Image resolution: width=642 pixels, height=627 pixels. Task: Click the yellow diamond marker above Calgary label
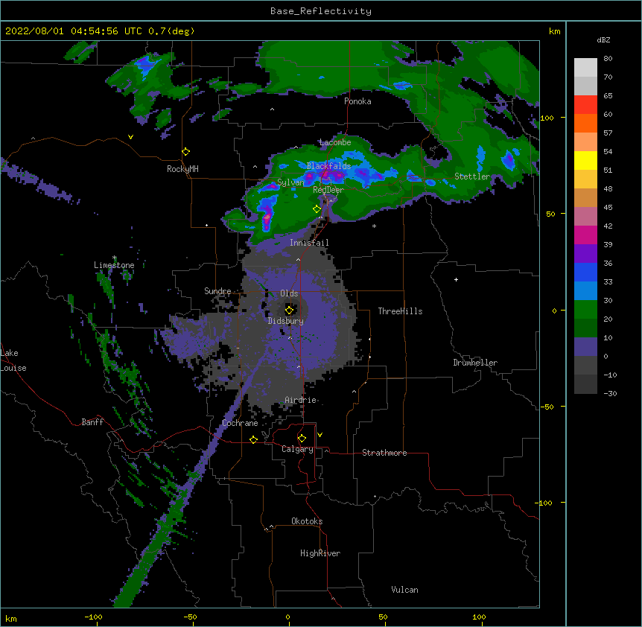pos(302,439)
